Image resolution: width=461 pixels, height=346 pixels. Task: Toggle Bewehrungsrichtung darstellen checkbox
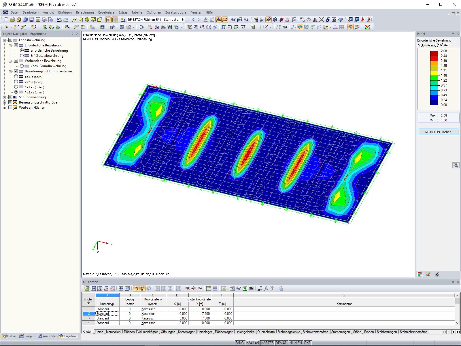pyautogui.click(x=16, y=71)
